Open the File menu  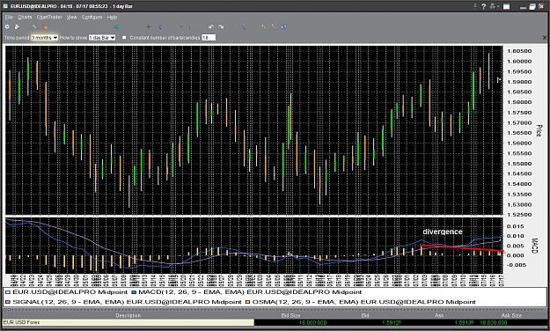pos(9,17)
